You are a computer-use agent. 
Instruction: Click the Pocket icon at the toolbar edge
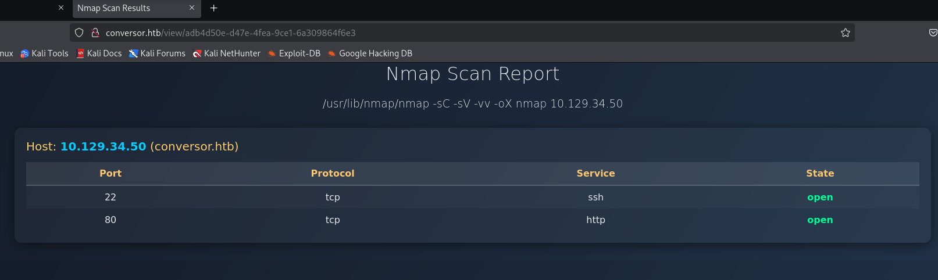tap(933, 33)
